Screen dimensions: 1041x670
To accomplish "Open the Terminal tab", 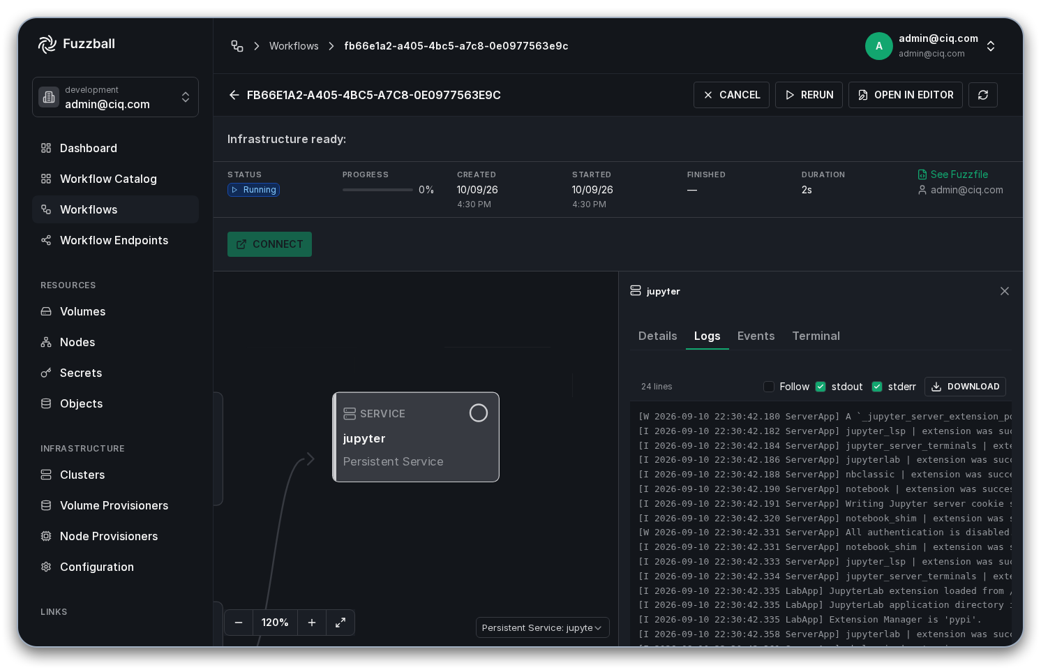I will click(816, 336).
